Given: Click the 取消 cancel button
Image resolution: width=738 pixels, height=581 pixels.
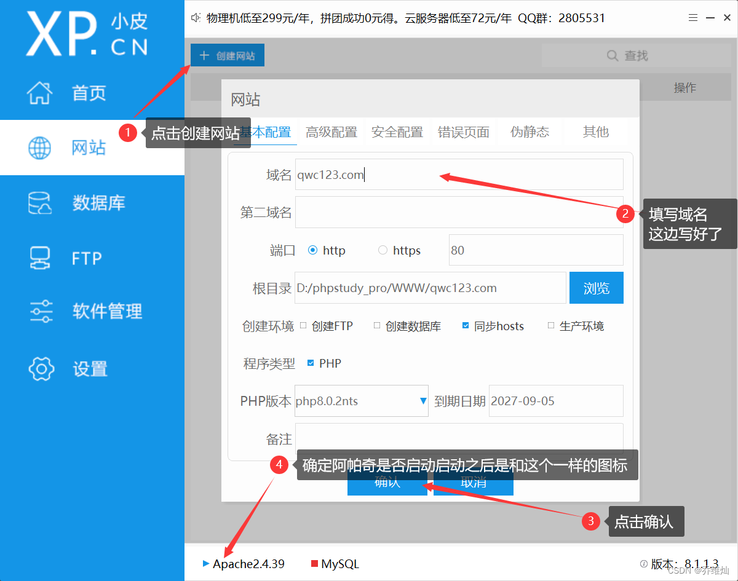Looking at the screenshot, I should (x=474, y=483).
